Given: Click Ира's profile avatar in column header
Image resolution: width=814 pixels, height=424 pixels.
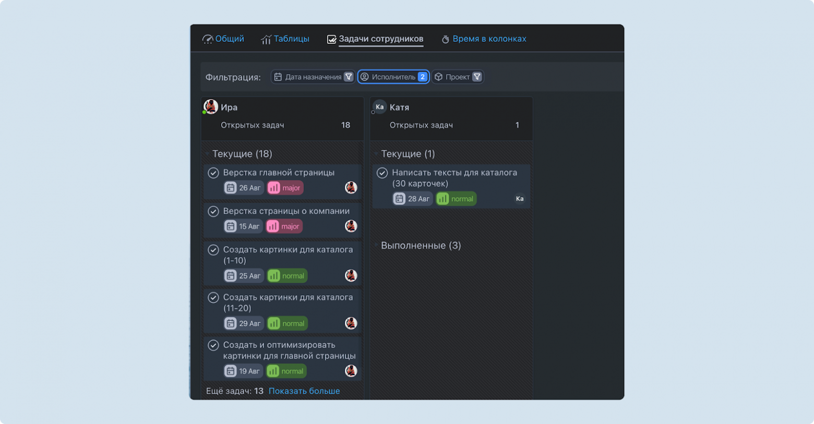Looking at the screenshot, I should [x=211, y=106].
